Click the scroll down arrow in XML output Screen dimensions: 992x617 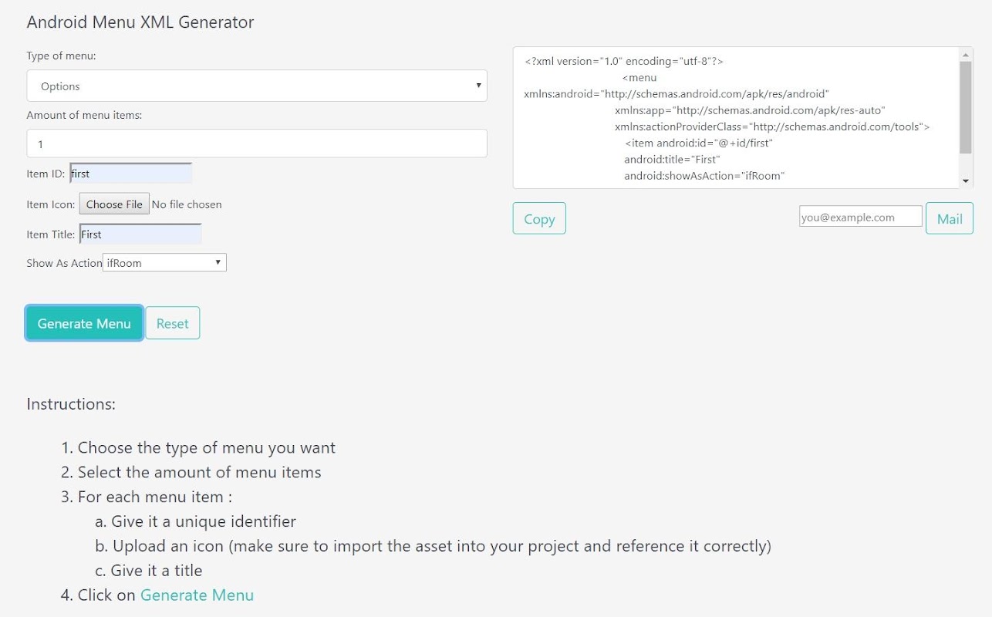(966, 180)
